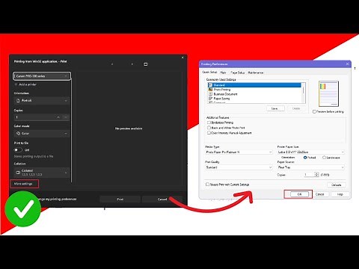This screenshot has height=269, width=359.
Task: Open the Printer Paper Size dropdown
Action: point(311,152)
